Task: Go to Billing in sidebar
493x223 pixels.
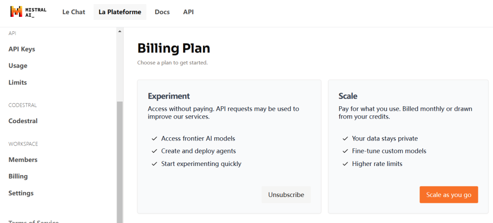Action: 18,176
